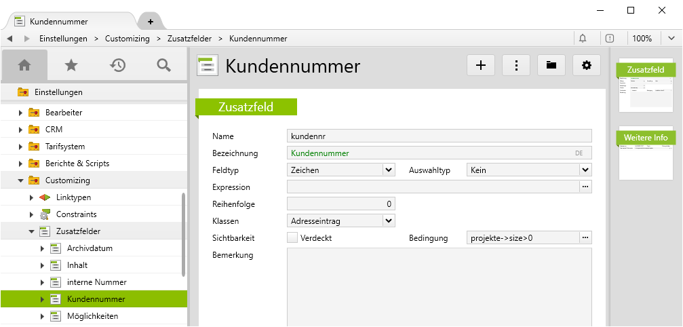The image size is (683, 327).
Task: Open the home navigation tab
Action: (x=24, y=65)
